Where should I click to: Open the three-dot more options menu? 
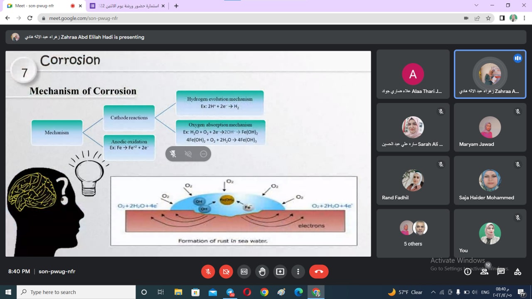[298, 272]
